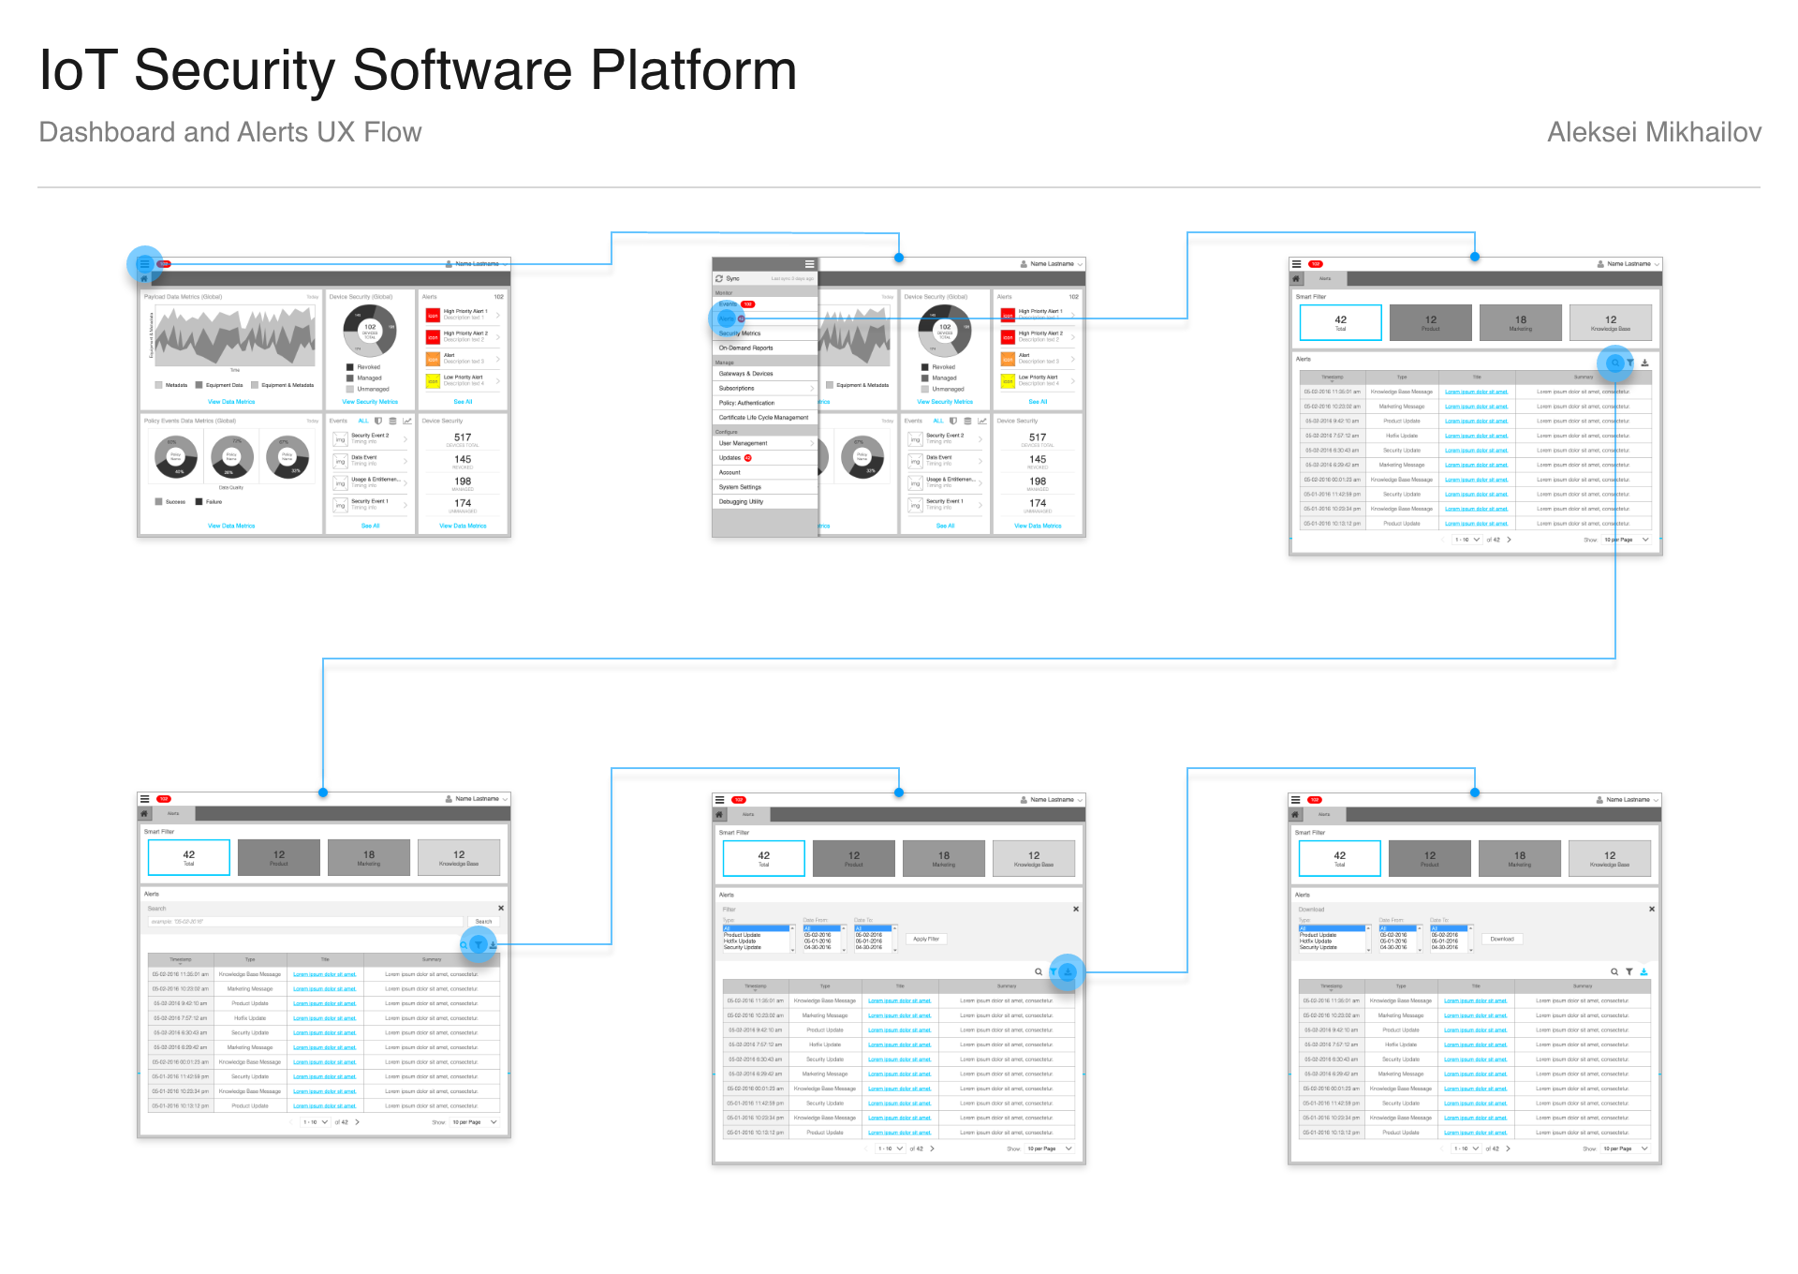This screenshot has height=1274, width=1798.
Task: Close the Filter panel with its X
Action: (x=1076, y=909)
